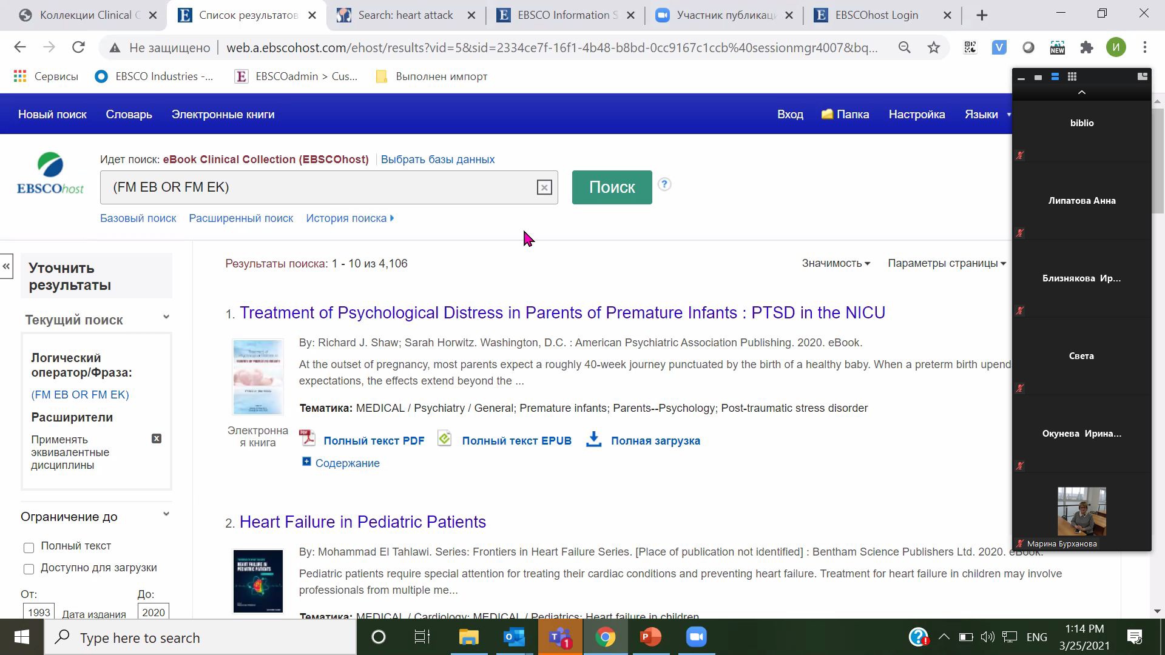Click the Windows taskbar search box
This screenshot has height=655, width=1165.
(200, 637)
